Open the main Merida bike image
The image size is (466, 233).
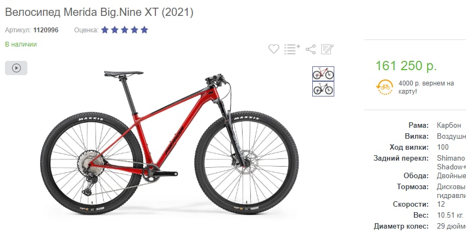(170, 142)
